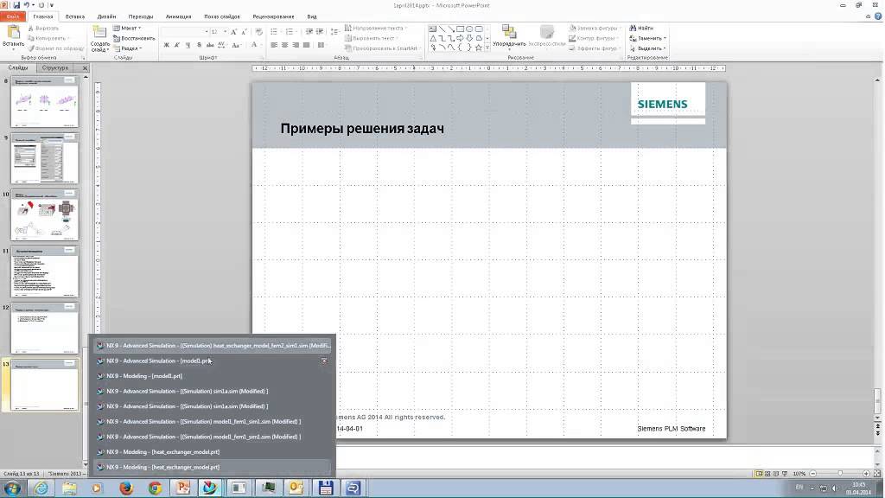Toggle strikethrough abc formatting
The width and height of the screenshot is (885, 498).
coord(210,45)
